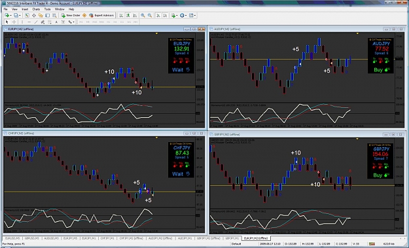Zoom out on the active chart
409x248 pixels.
150,16
